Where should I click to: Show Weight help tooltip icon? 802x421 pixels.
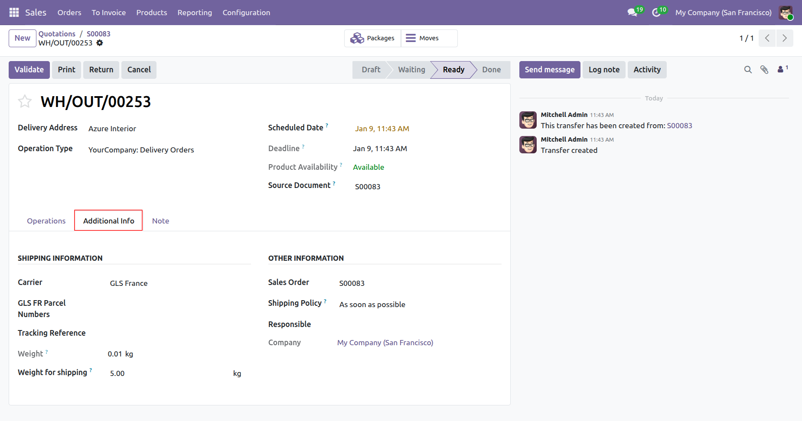tap(46, 352)
